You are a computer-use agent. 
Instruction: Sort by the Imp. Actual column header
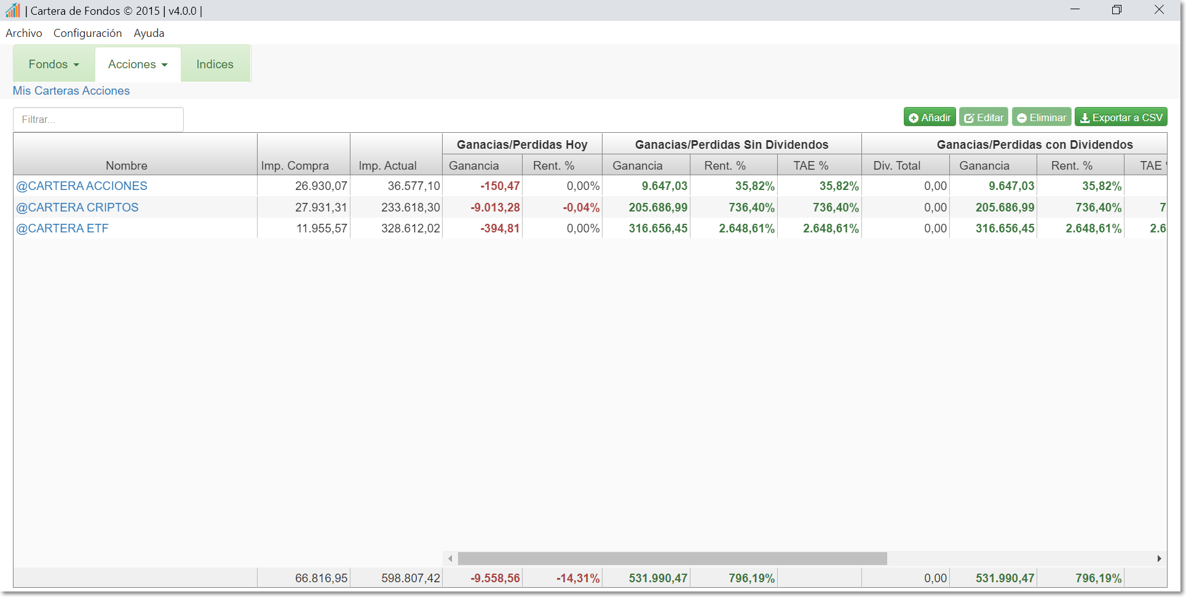388,165
